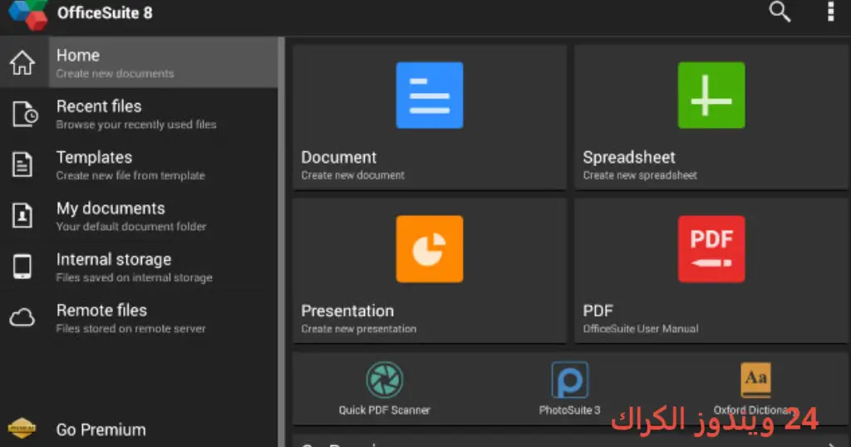The height and width of the screenshot is (447, 851).
Task: Create a new document from the Document tile
Action: (430, 117)
